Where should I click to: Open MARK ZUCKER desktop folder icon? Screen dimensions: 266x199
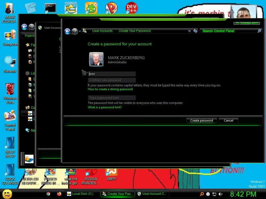10,13
